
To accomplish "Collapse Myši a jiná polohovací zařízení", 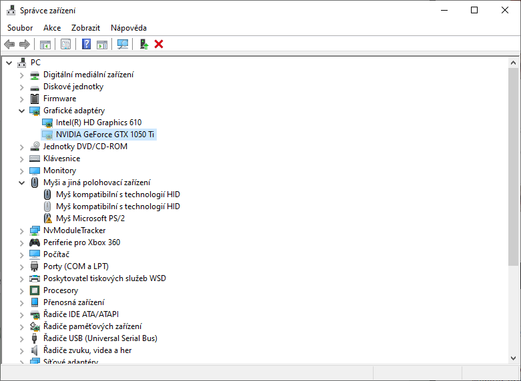I will coord(21,183).
